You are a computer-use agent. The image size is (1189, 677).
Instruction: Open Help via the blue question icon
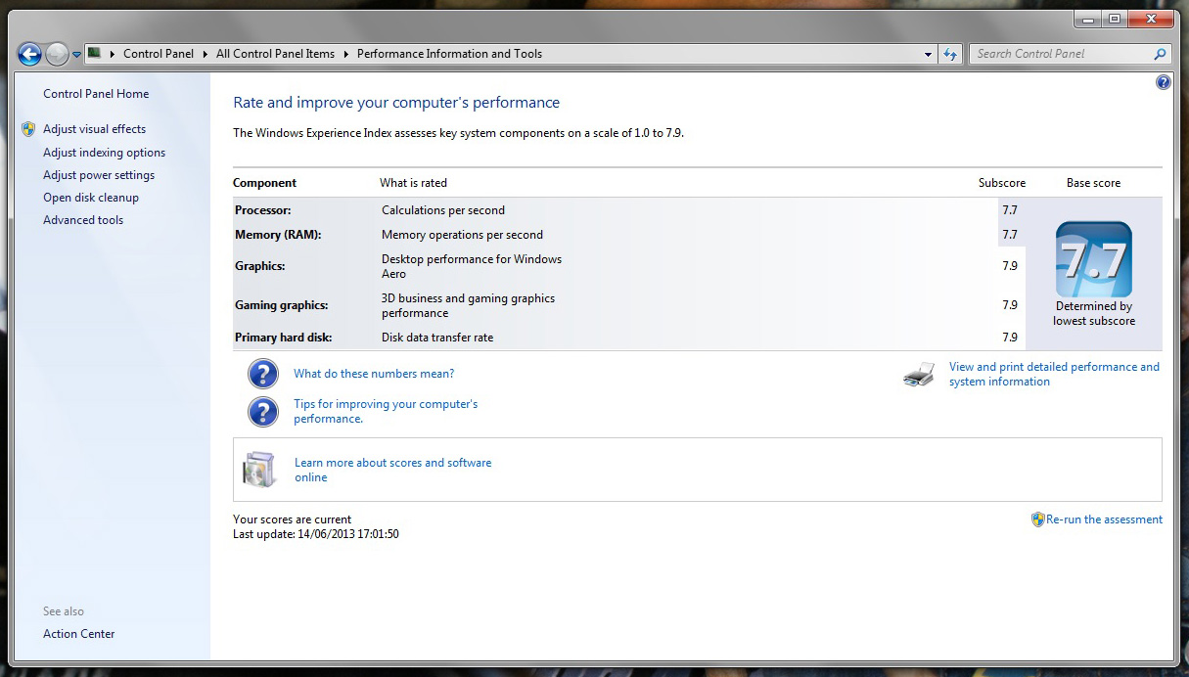click(x=1163, y=82)
